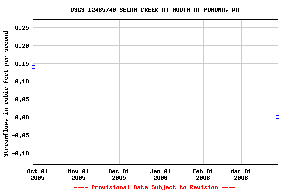Click the data point near 0.14 in October 2005
The height and width of the screenshot is (192, 289).
click(x=33, y=67)
